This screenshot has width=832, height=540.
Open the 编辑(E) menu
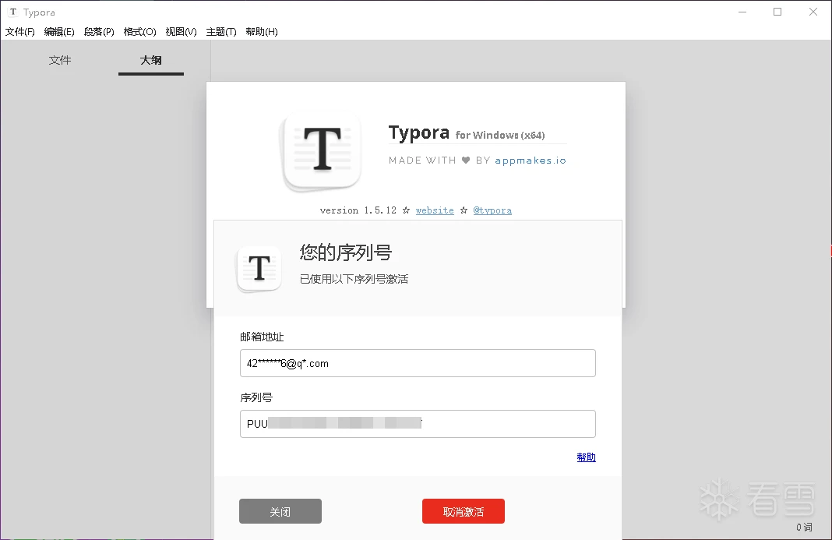59,32
